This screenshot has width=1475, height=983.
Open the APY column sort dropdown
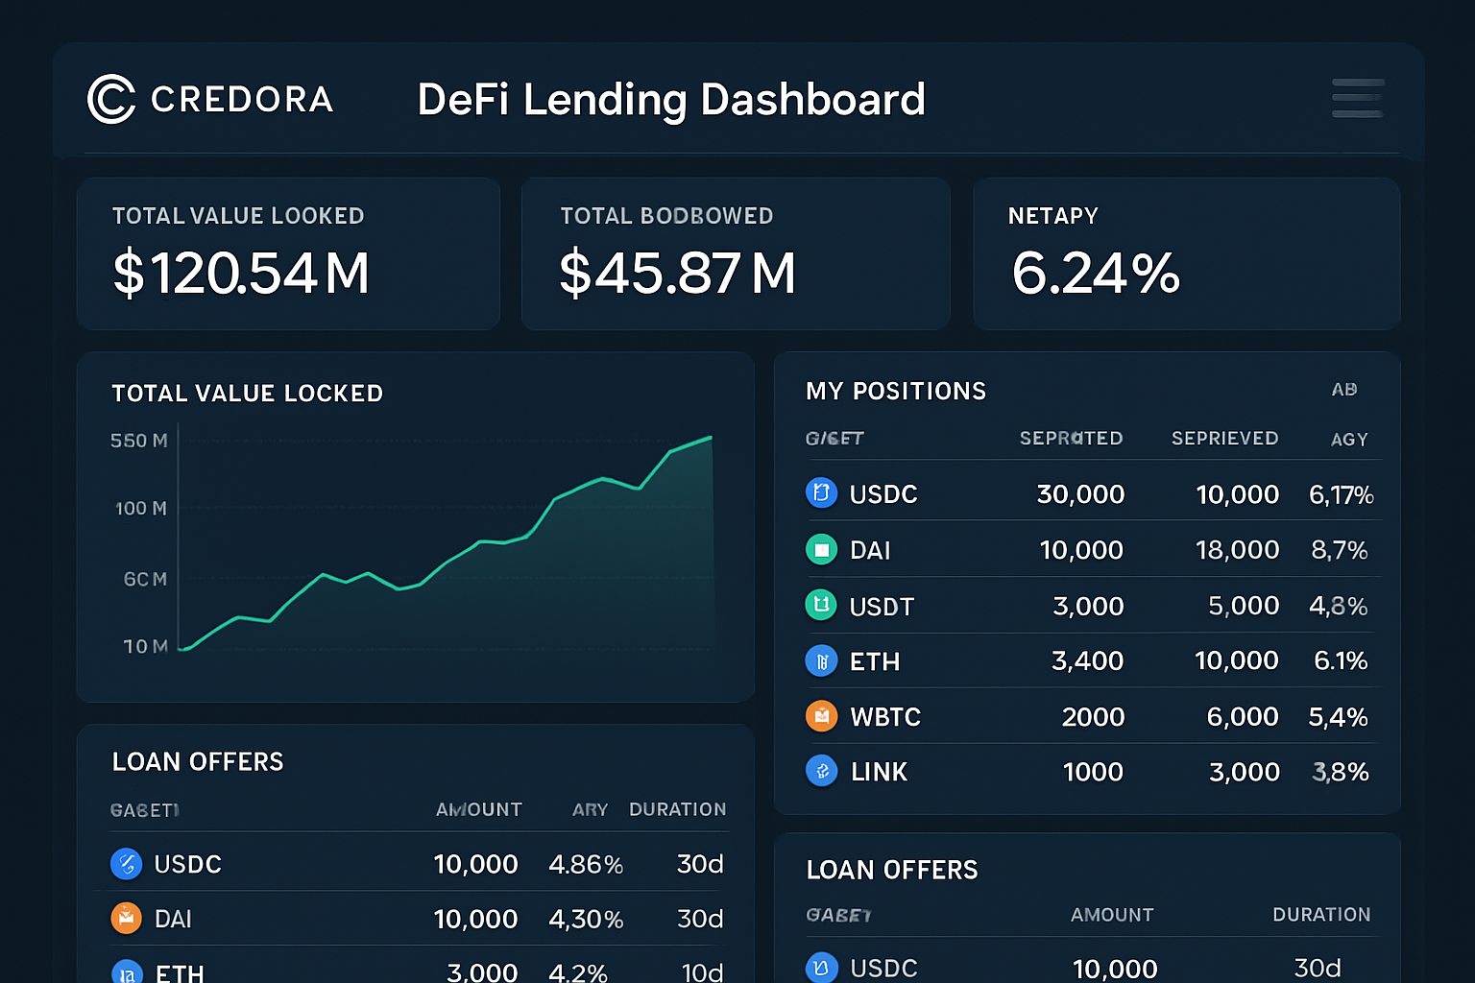[x=1348, y=439]
